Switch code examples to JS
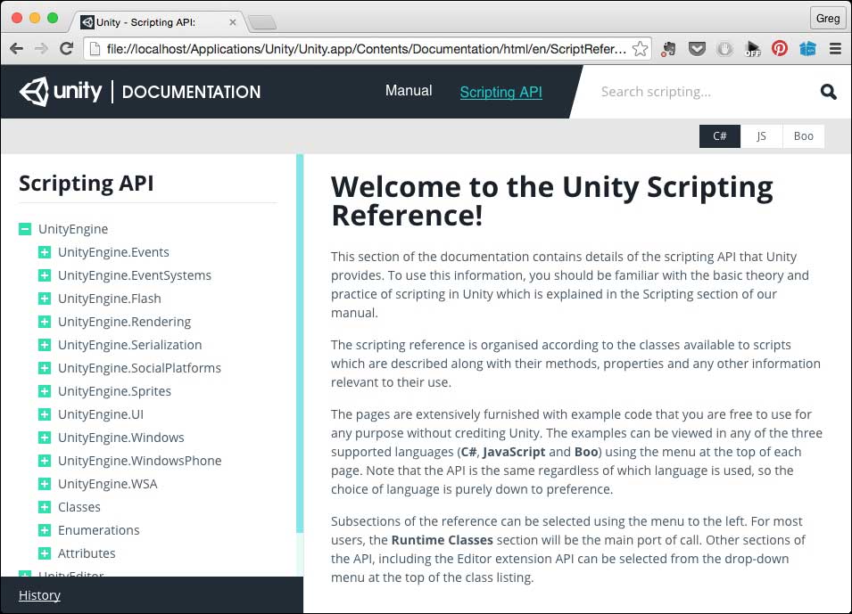Image resolution: width=852 pixels, height=614 pixels. click(x=761, y=136)
